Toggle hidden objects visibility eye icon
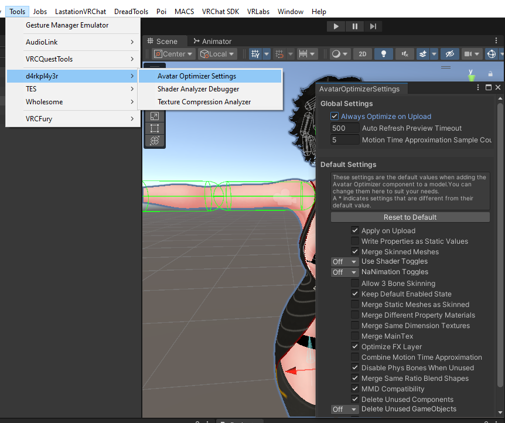 (x=449, y=54)
